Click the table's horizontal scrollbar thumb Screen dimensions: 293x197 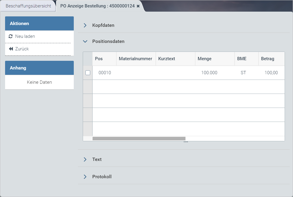click(x=139, y=139)
